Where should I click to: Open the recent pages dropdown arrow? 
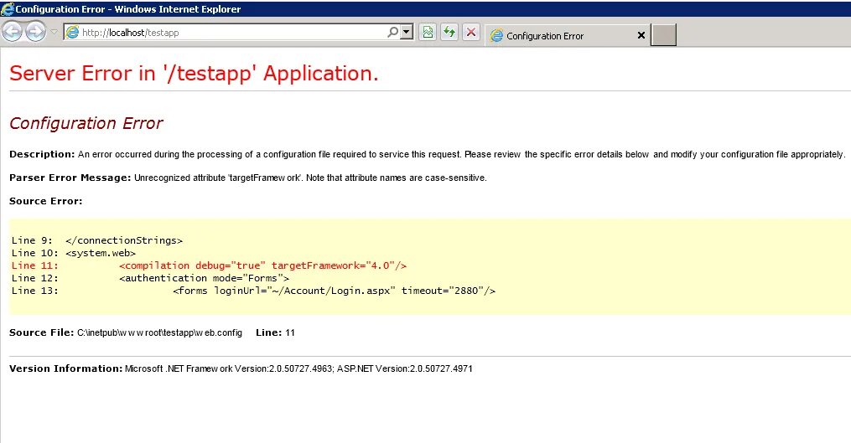click(54, 32)
